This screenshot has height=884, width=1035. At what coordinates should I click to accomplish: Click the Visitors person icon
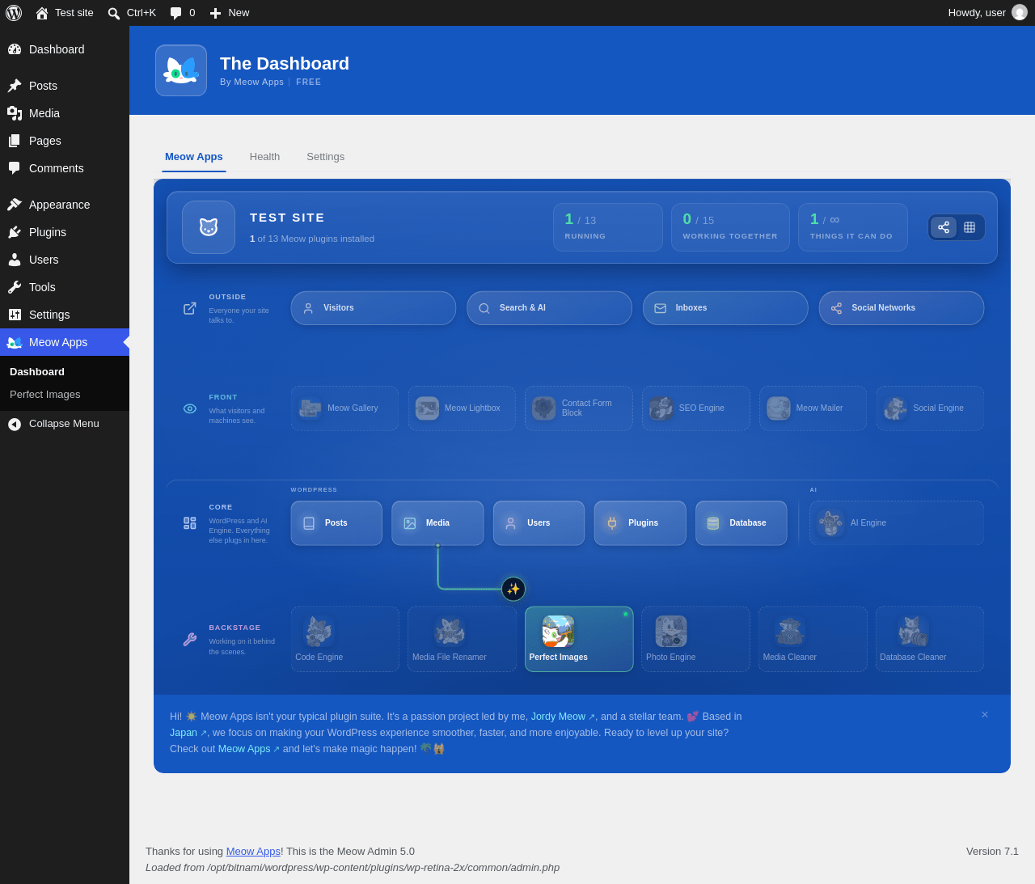(x=308, y=308)
